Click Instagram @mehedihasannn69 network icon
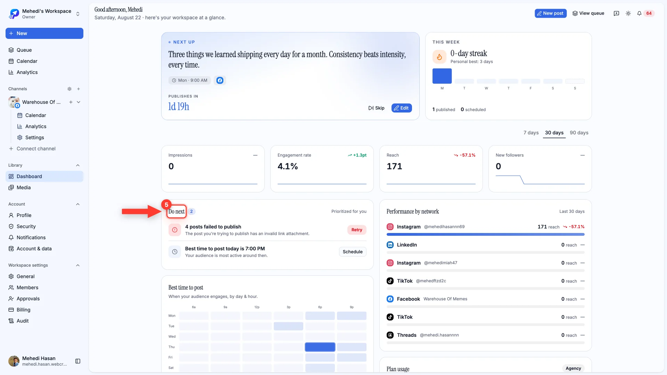This screenshot has width=667, height=375. (390, 227)
